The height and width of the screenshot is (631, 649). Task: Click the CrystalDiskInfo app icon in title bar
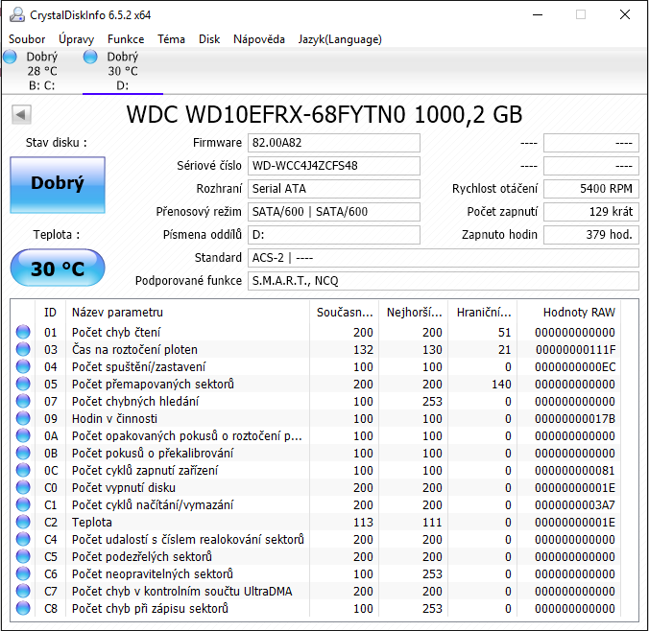[x=17, y=15]
